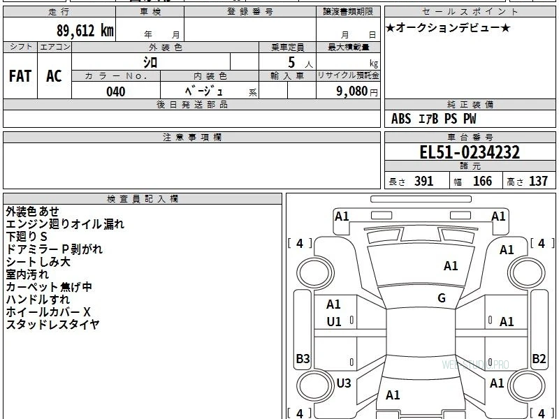Viewport: 559px width, 419px height.
Task: Click the note 下廻りS
Action: 27,237
